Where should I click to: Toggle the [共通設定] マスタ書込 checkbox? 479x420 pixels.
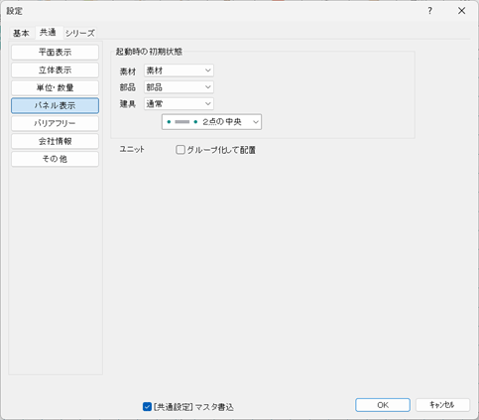click(147, 406)
